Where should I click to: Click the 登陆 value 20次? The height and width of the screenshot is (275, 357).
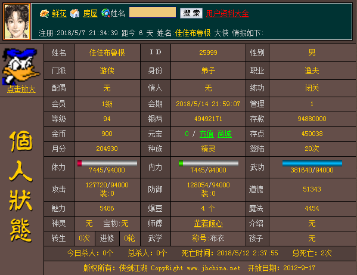pyautogui.click(x=312, y=149)
